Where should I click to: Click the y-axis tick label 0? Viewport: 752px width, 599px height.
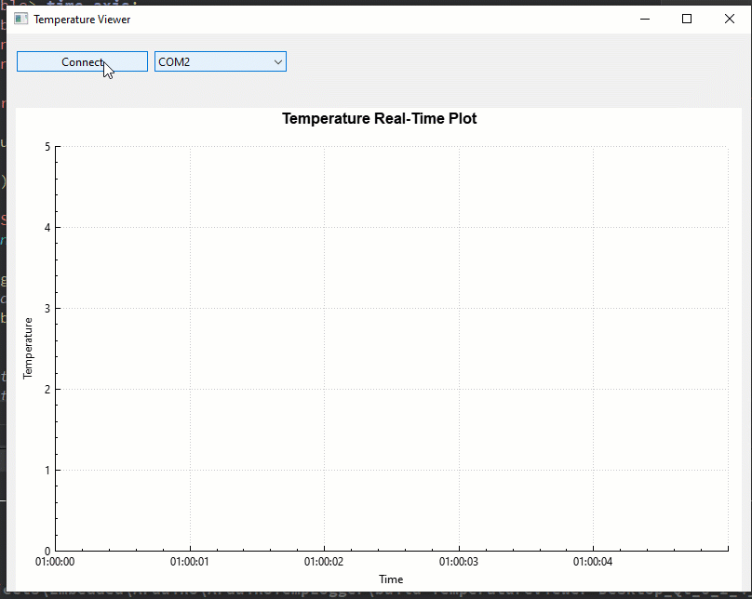click(47, 551)
